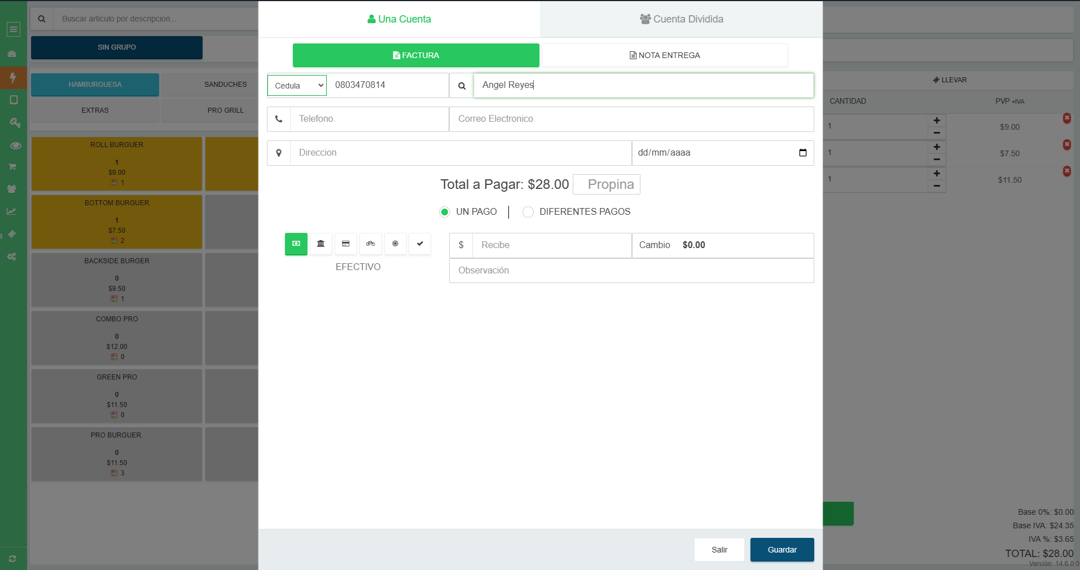Viewport: 1080px width, 570px height.
Task: Click the magnifier to search customer ID
Action: [462, 86]
